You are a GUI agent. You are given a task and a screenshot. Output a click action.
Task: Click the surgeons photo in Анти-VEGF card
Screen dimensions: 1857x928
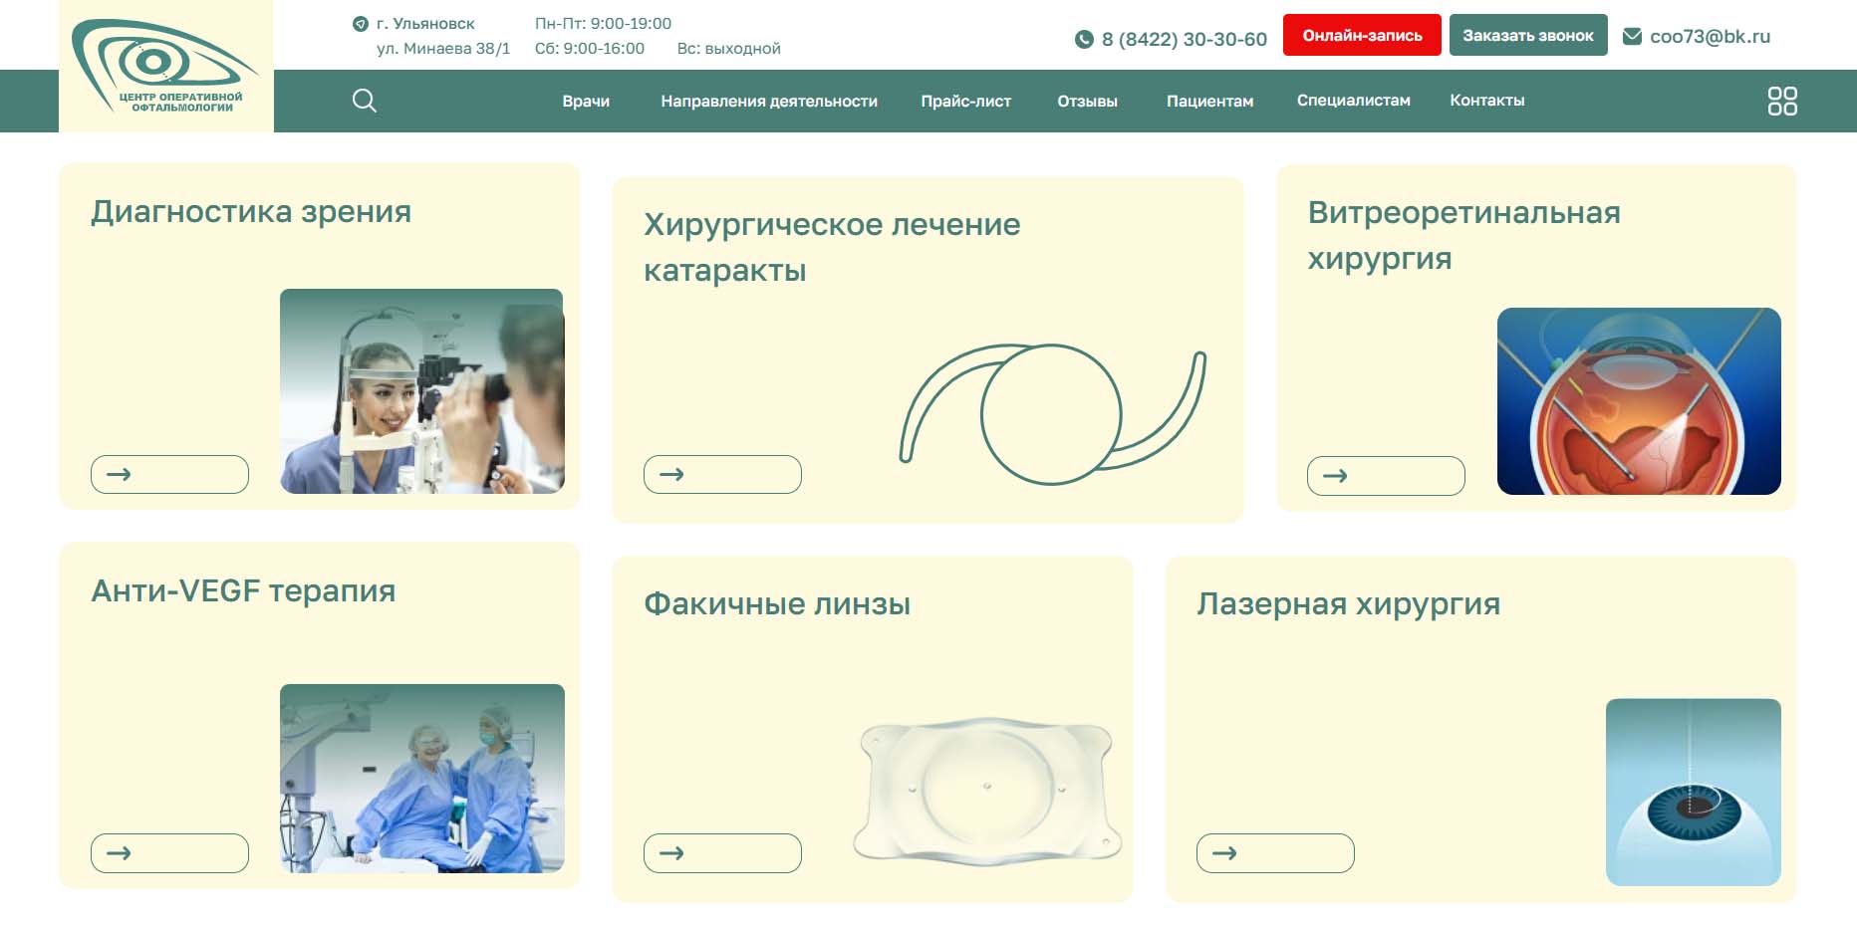click(x=422, y=779)
